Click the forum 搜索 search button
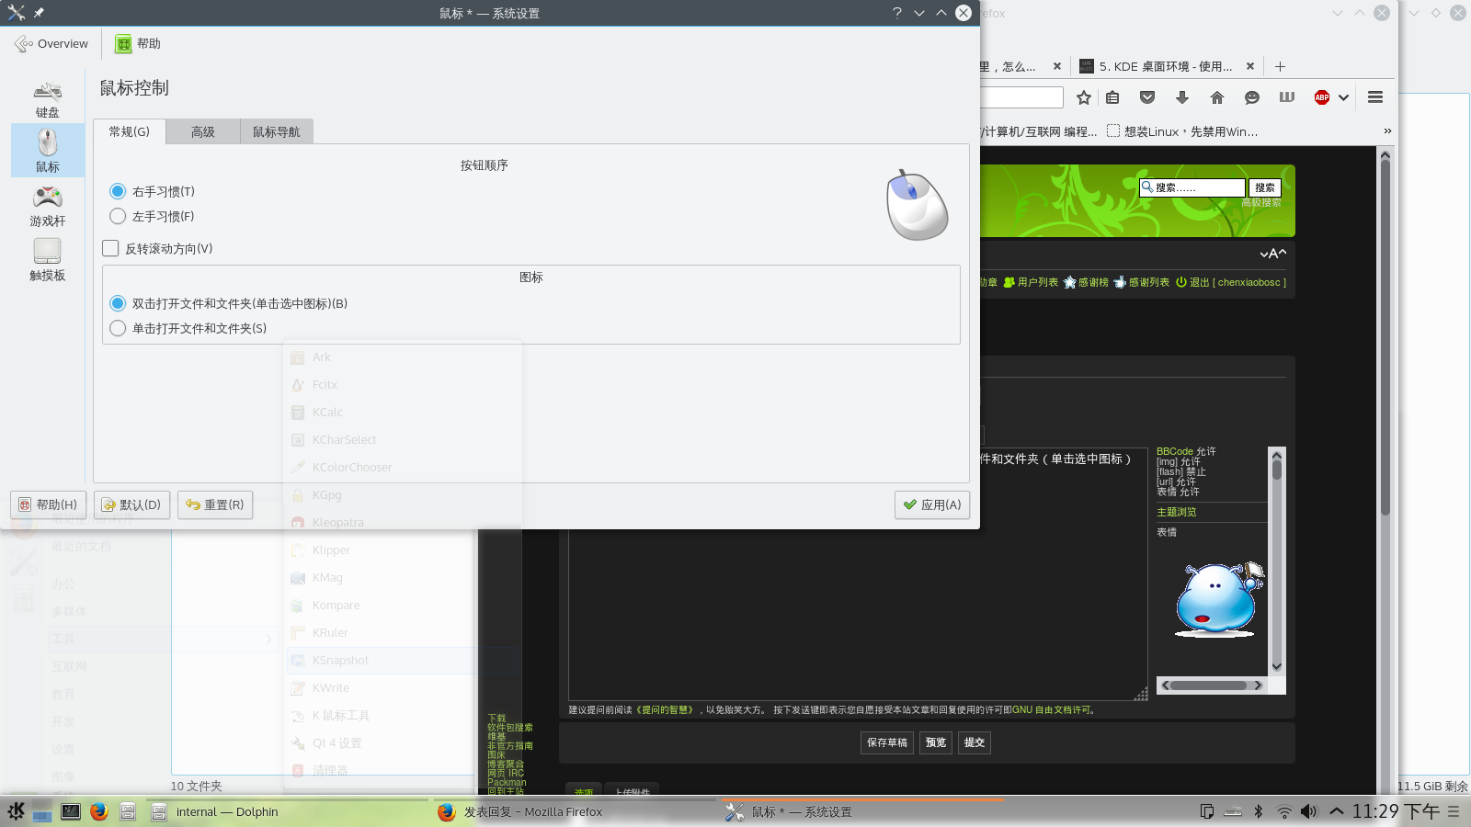The image size is (1471, 827). pyautogui.click(x=1265, y=187)
